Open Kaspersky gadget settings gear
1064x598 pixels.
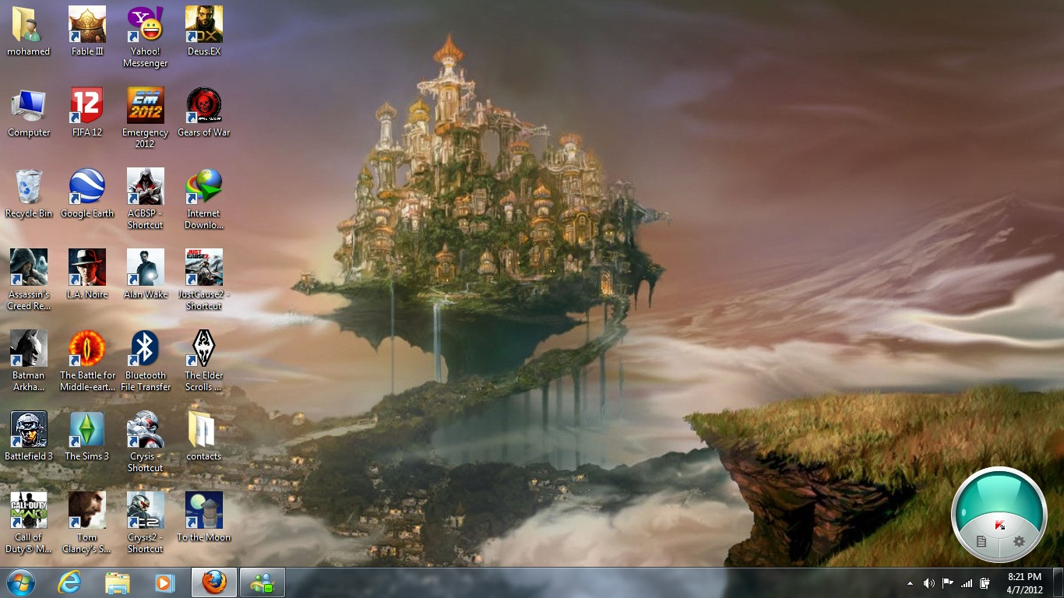[1019, 541]
